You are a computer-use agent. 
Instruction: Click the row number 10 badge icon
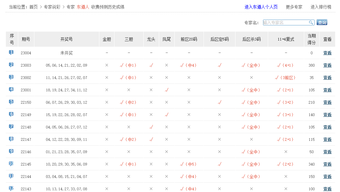(11, 164)
